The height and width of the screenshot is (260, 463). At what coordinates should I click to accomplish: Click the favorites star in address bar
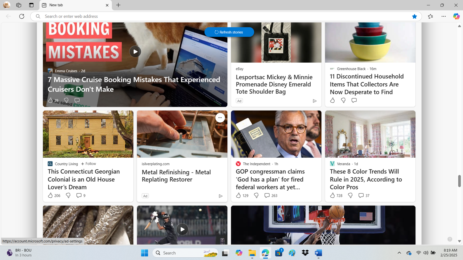tap(415, 16)
